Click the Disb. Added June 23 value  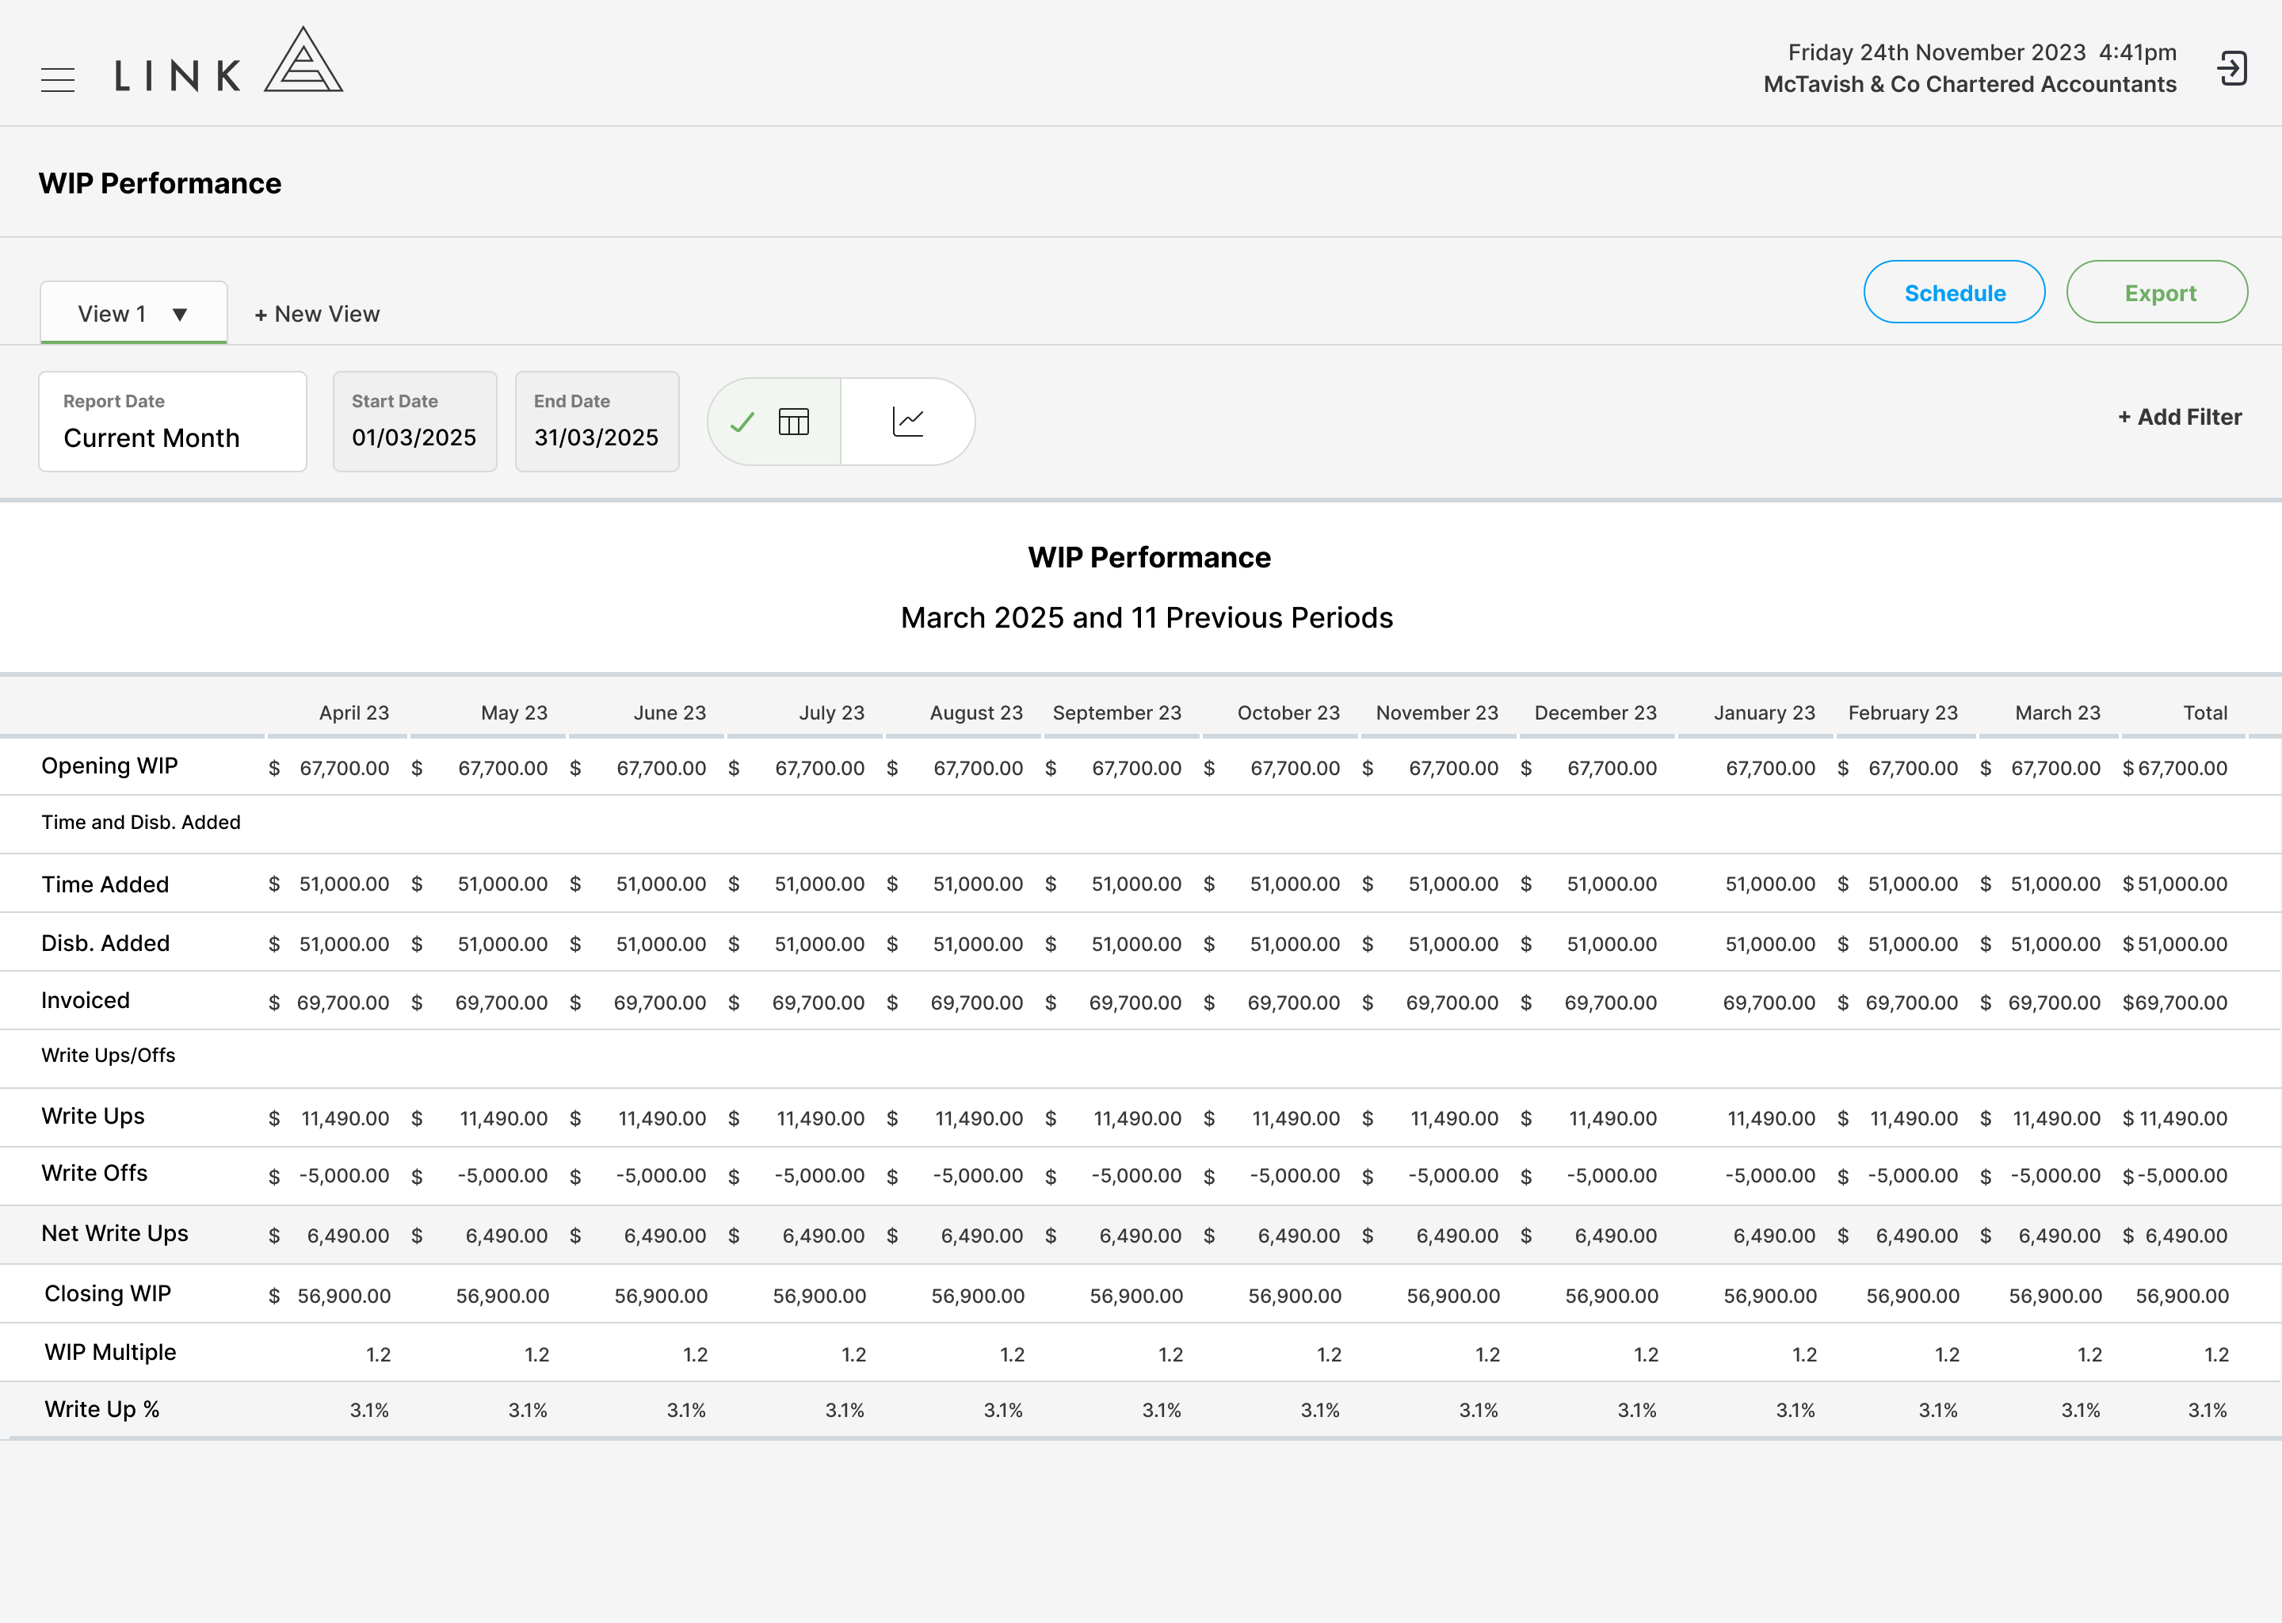click(x=660, y=945)
